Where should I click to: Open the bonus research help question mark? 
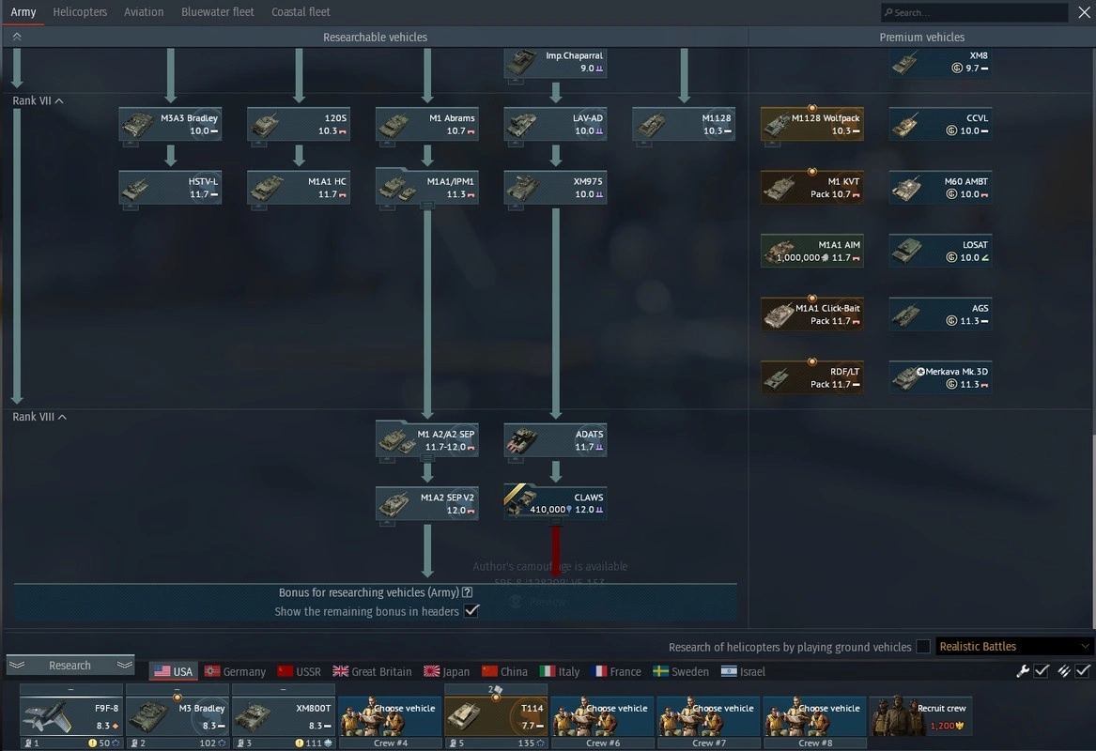tap(467, 593)
